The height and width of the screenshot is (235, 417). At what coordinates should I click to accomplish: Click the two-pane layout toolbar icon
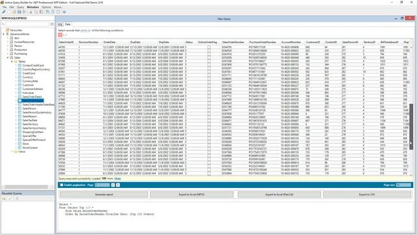coord(58,12)
